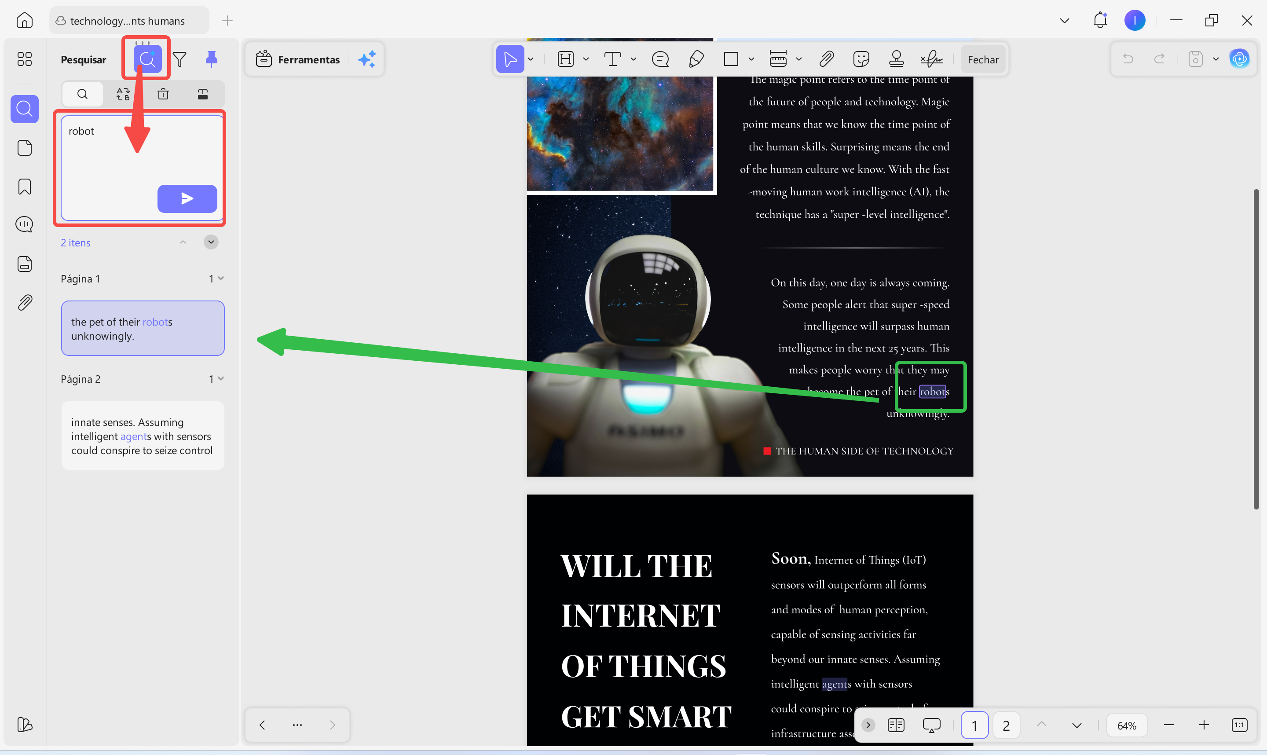1267x755 pixels.
Task: Toggle the pin panel icon
Action: [211, 59]
